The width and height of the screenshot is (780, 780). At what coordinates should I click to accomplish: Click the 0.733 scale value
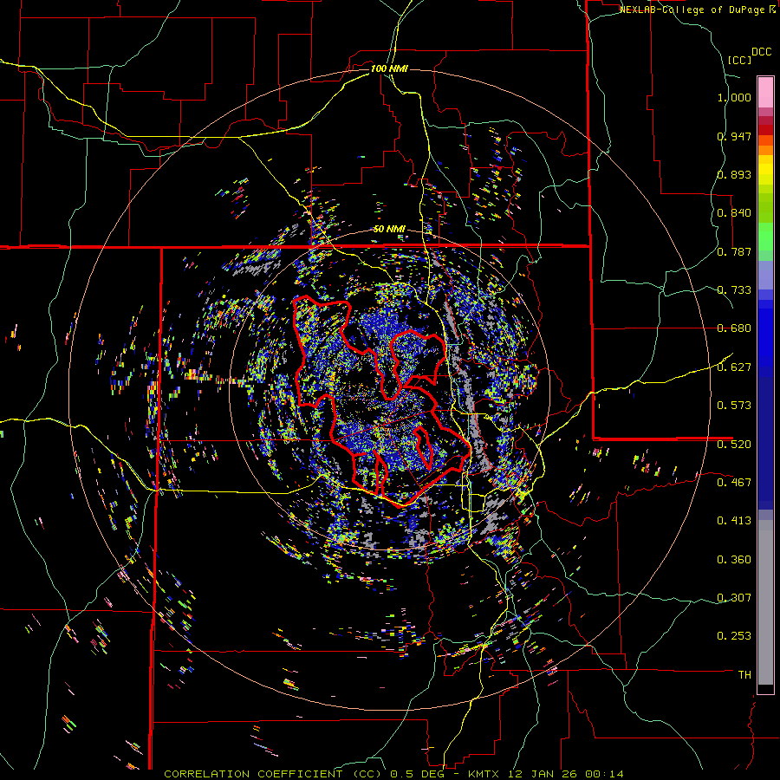pyautogui.click(x=734, y=290)
